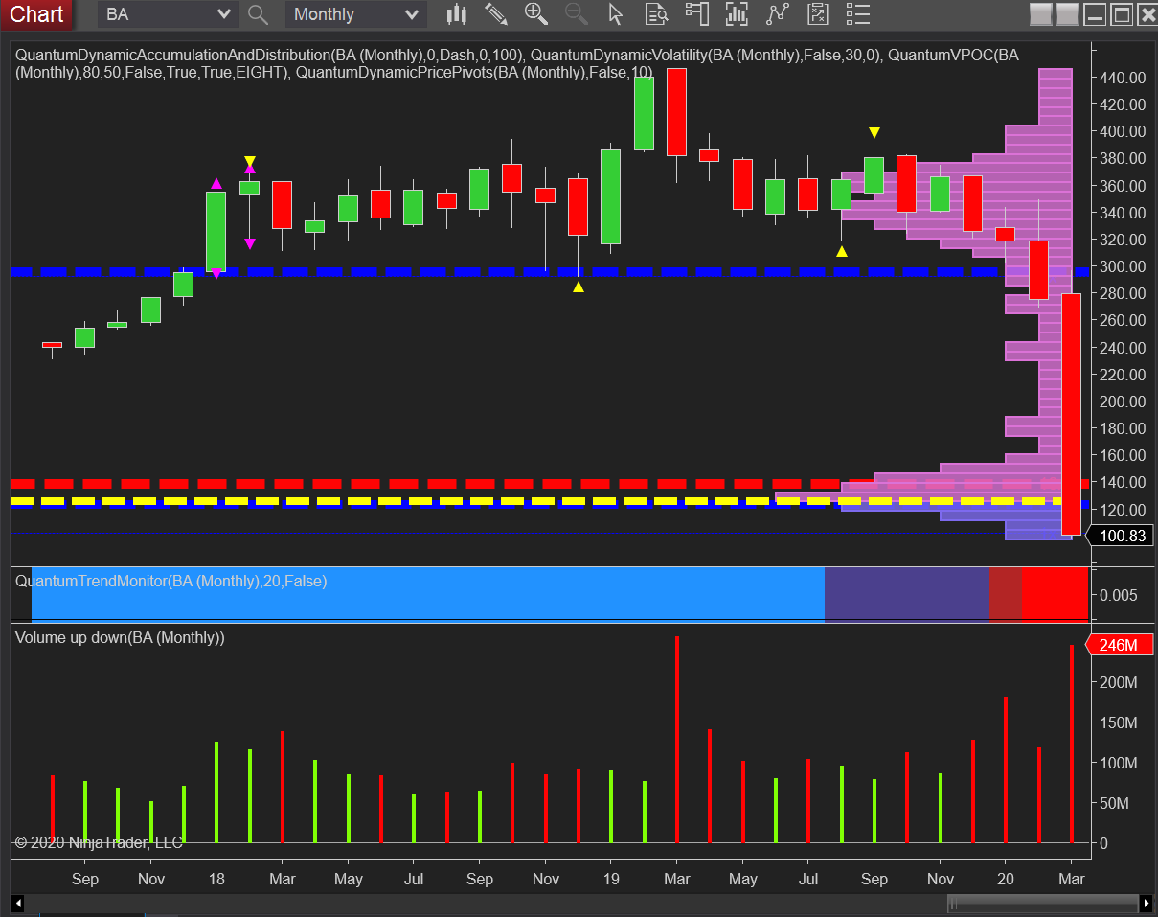Image resolution: width=1158 pixels, height=917 pixels.
Task: Click the first gray link square button
Action: coord(1040,14)
